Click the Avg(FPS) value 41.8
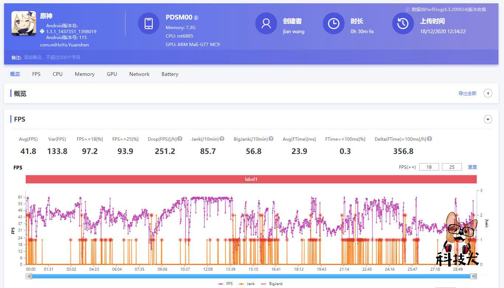Image resolution: width=504 pixels, height=288 pixels. [28, 151]
